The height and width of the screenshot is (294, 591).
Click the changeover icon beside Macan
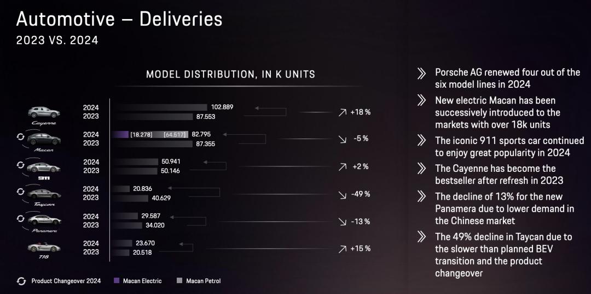click(21, 137)
